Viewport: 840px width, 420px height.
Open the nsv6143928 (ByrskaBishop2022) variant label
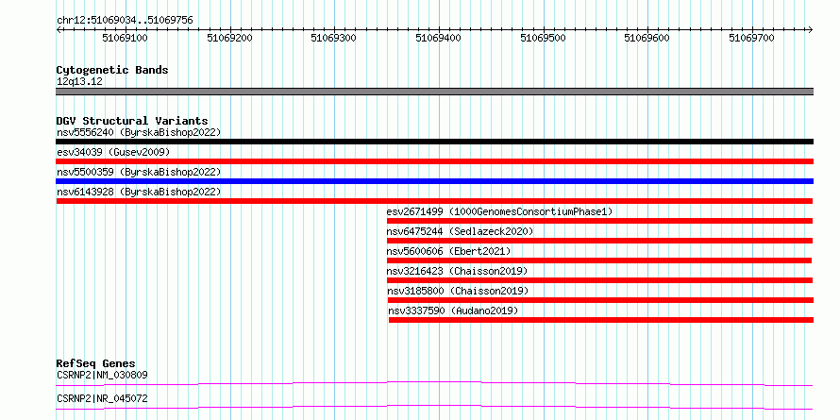[x=139, y=192]
